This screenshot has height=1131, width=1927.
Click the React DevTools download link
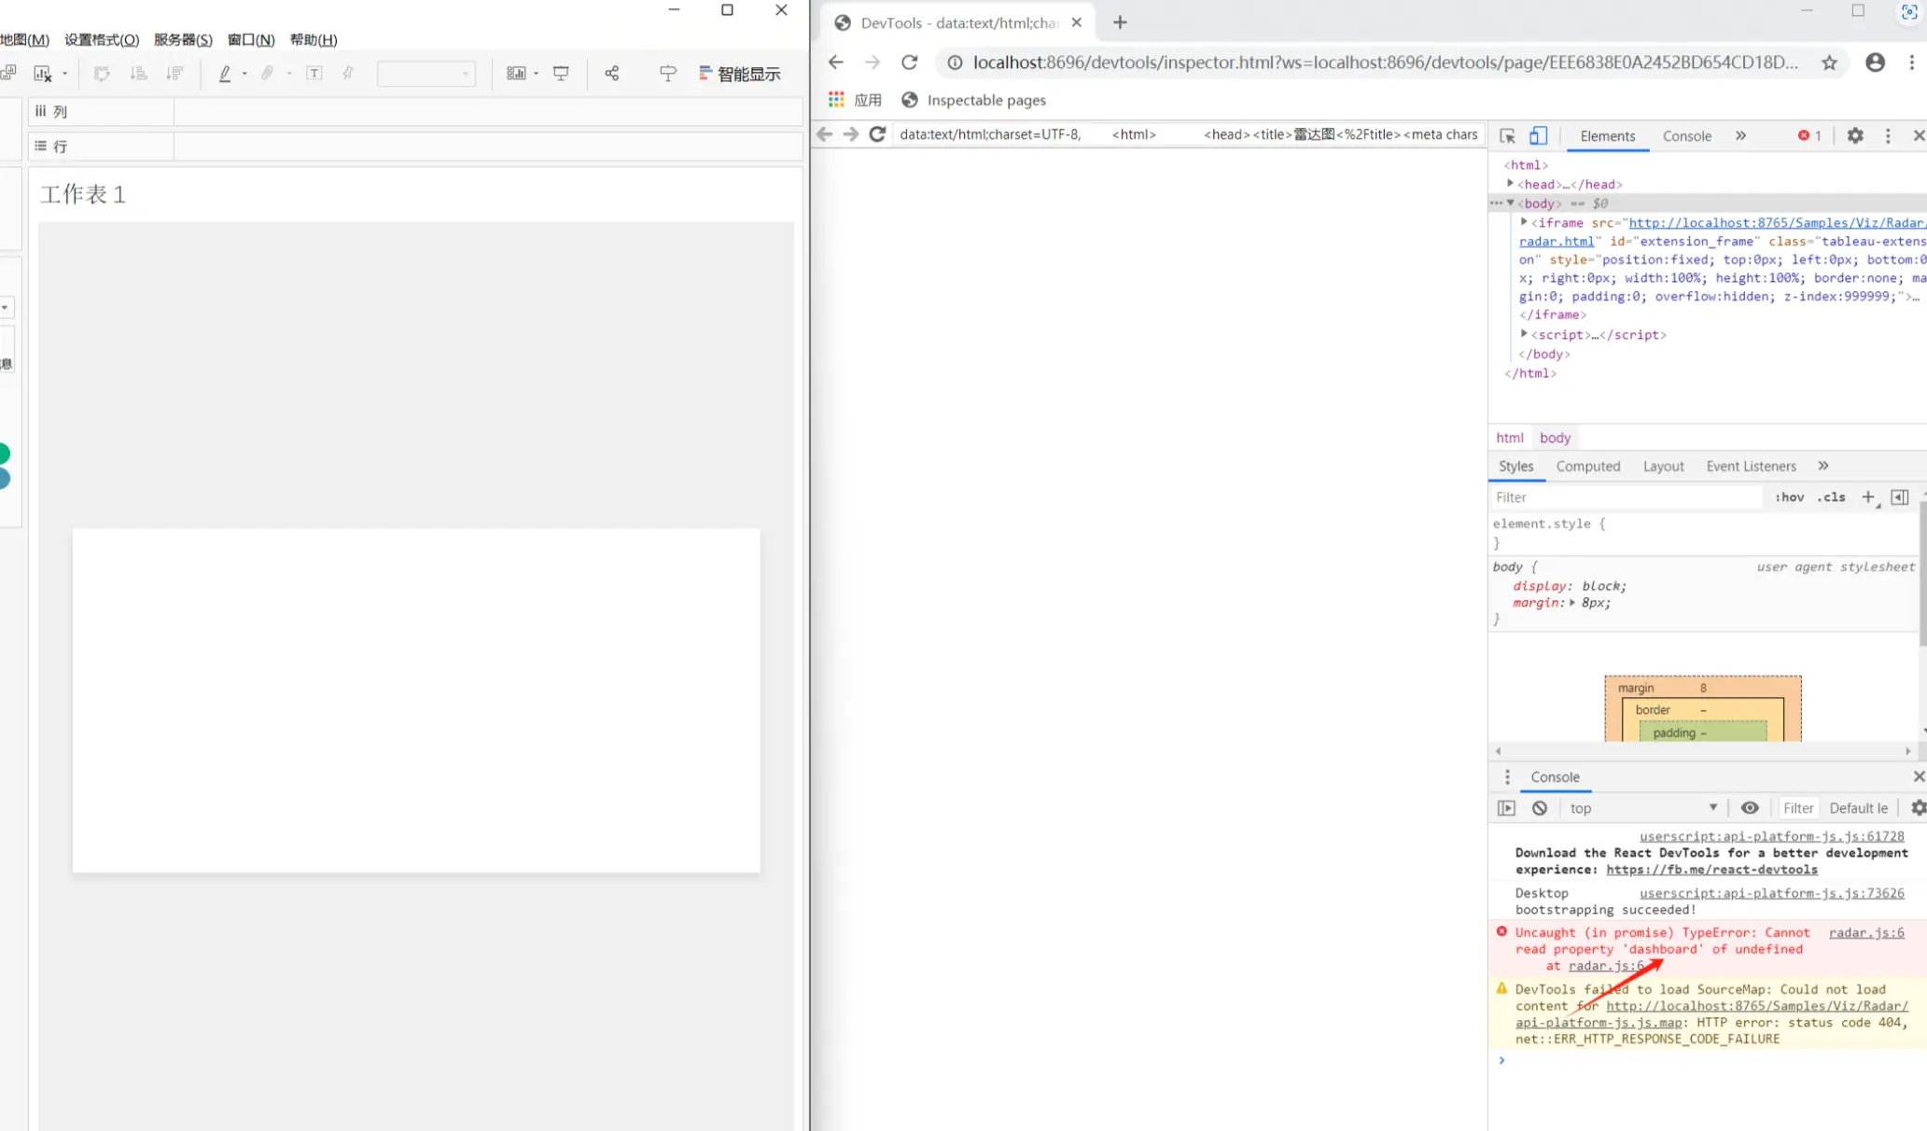(1711, 869)
